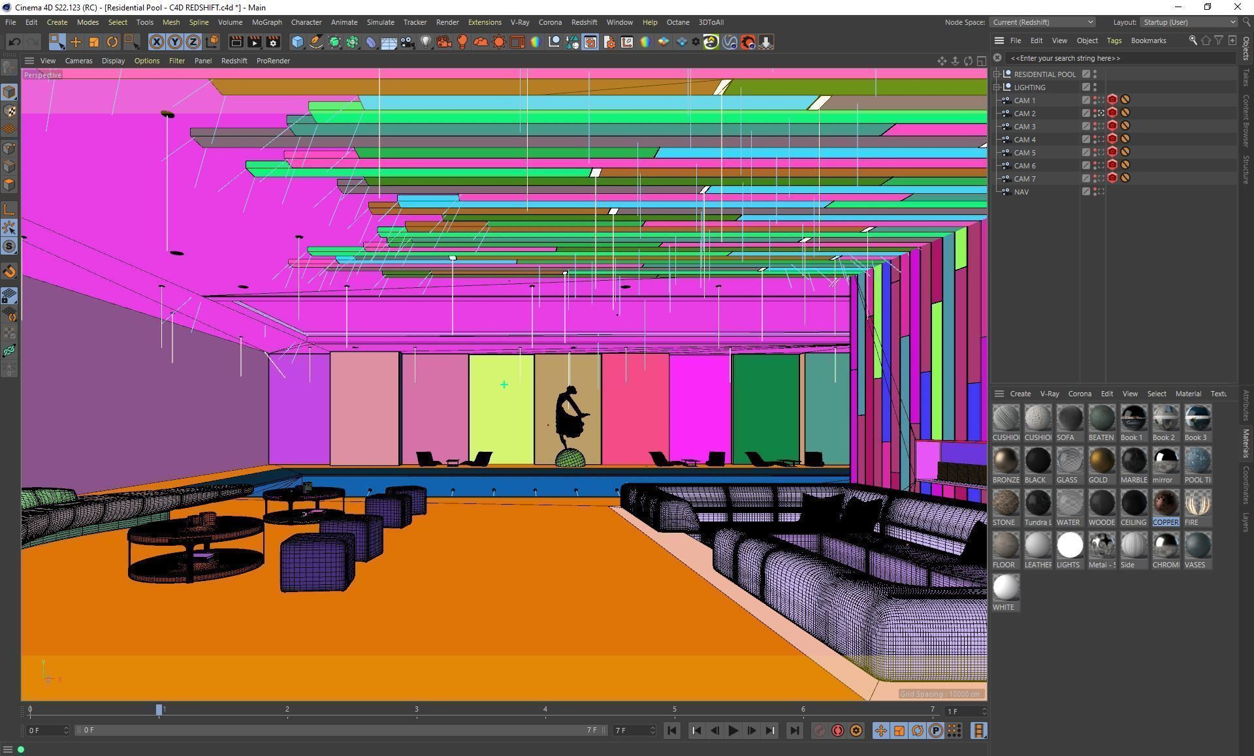Image resolution: width=1254 pixels, height=756 pixels.
Task: Select the Rotate tool in top toolbar
Action: click(x=112, y=42)
